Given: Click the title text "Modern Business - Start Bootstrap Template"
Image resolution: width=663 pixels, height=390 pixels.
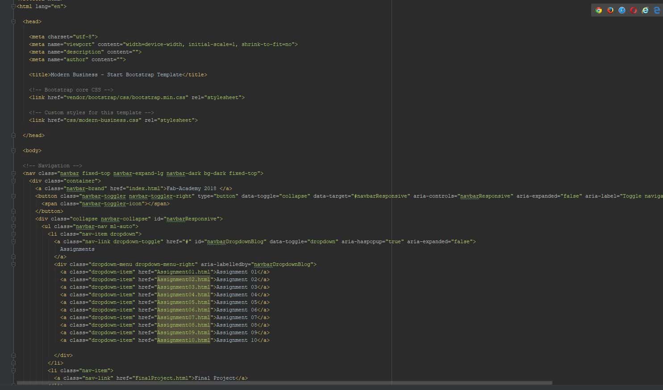Looking at the screenshot, I should (x=116, y=75).
